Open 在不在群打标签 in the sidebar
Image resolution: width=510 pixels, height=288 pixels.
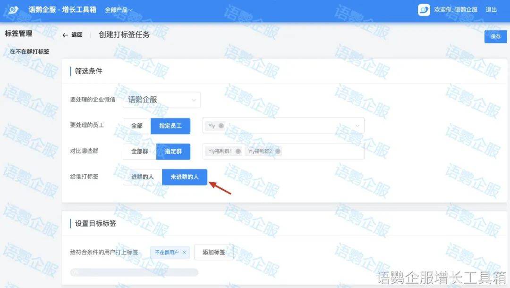click(x=30, y=51)
